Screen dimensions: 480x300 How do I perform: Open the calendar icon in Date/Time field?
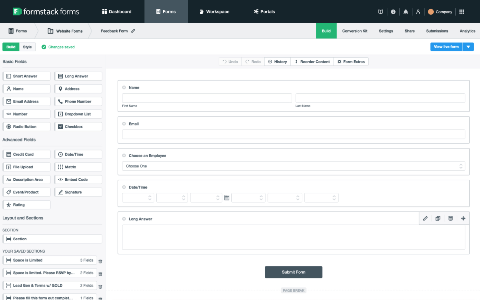click(227, 197)
